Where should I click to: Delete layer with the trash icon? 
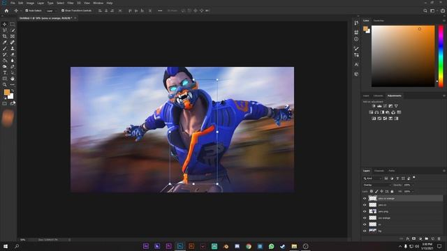click(x=439, y=238)
